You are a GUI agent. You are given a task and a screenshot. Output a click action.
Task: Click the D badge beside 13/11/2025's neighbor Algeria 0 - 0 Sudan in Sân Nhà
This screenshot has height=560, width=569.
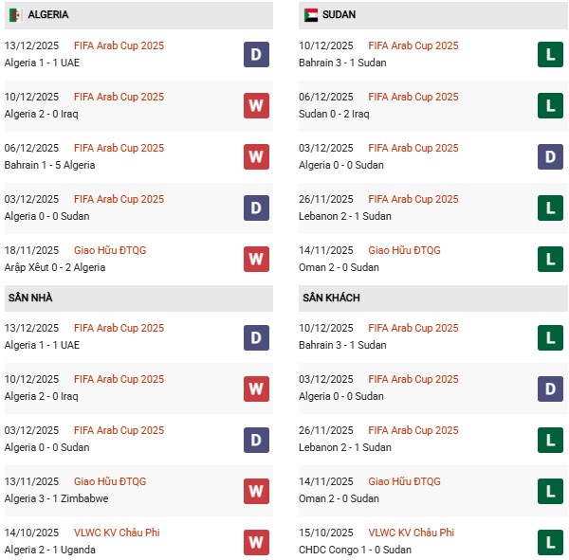tap(256, 439)
